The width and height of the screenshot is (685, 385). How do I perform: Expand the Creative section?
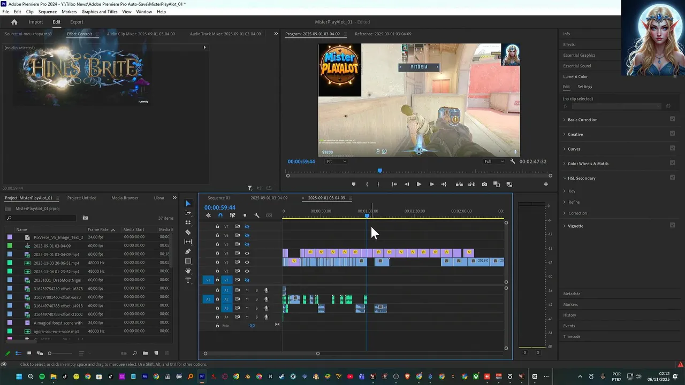point(564,134)
